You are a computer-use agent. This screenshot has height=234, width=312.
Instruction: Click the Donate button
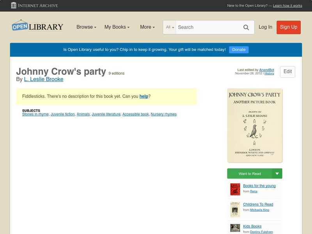[239, 50]
